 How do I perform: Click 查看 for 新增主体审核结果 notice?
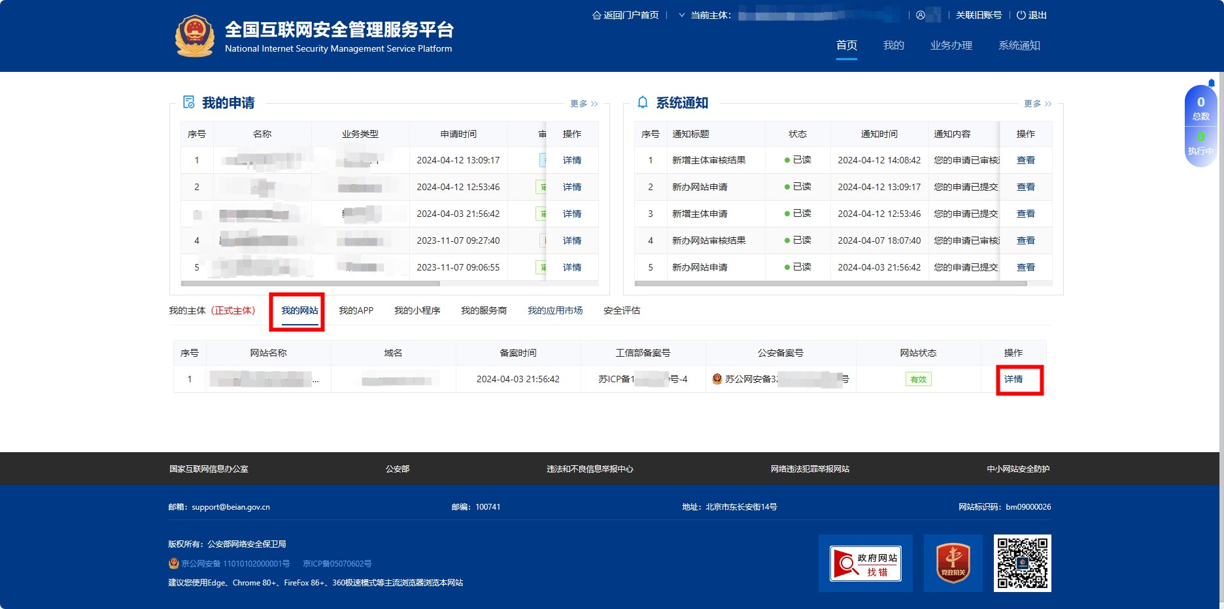coord(1026,160)
